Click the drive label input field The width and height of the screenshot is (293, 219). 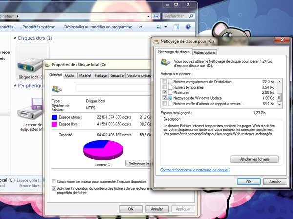113,89
